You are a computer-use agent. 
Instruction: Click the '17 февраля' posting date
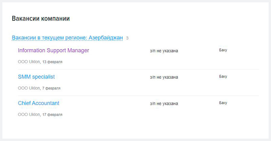coord(53,115)
